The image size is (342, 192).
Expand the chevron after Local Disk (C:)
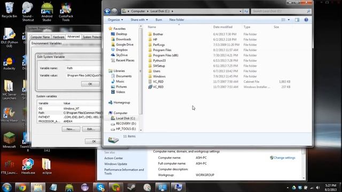coord(172,11)
